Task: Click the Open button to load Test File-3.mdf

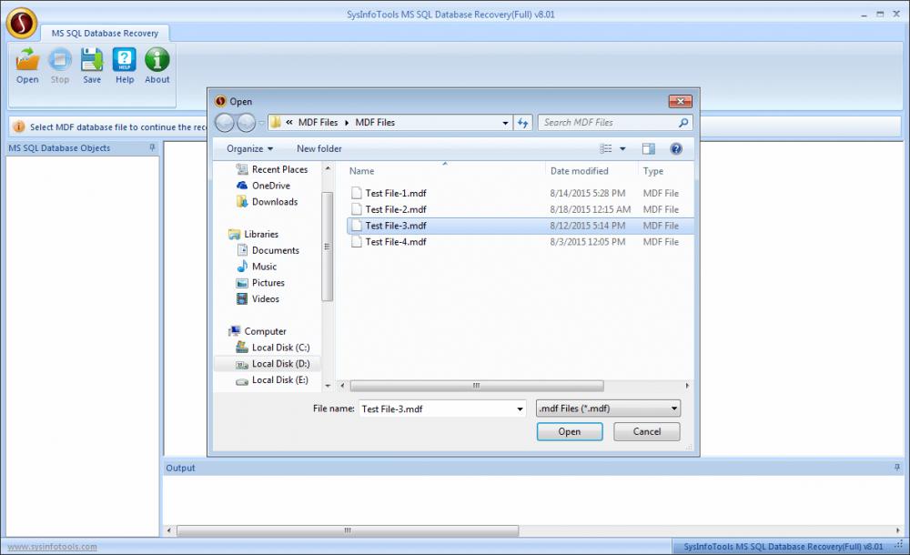Action: pyautogui.click(x=570, y=431)
